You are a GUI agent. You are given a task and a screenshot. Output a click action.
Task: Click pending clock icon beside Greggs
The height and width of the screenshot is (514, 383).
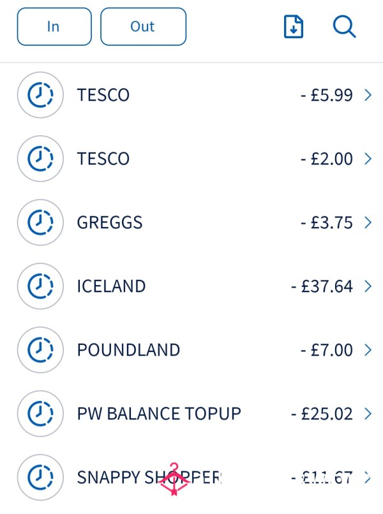(40, 223)
